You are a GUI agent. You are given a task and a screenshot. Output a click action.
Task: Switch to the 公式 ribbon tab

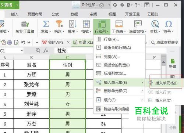55,14
